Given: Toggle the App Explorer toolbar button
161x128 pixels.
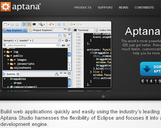Looking at the screenshot, I should (x=24, y=24).
